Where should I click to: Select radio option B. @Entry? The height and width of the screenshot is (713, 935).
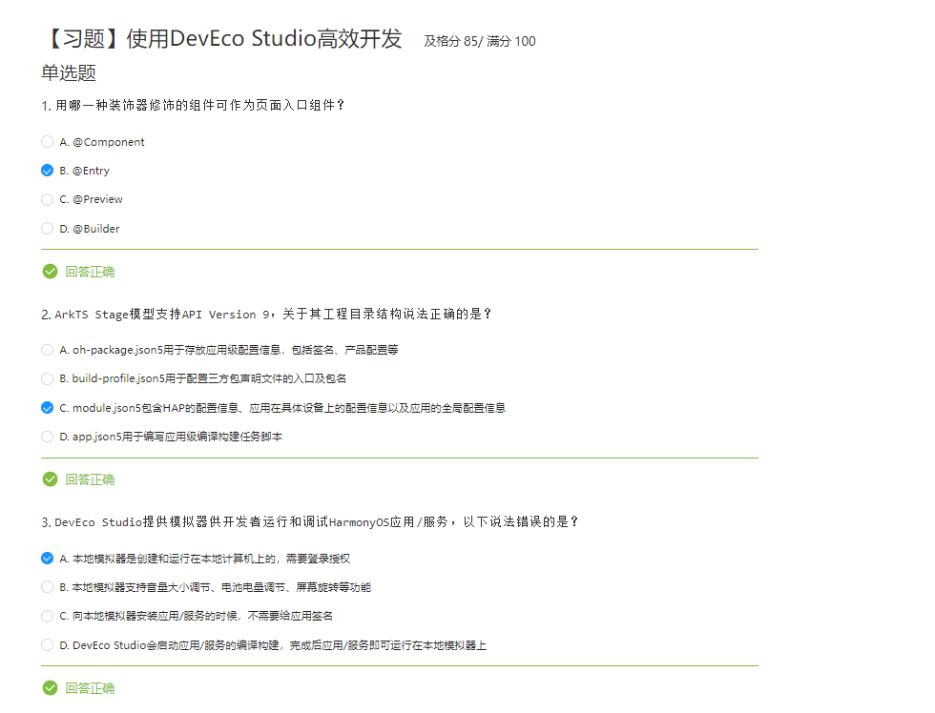[47, 171]
